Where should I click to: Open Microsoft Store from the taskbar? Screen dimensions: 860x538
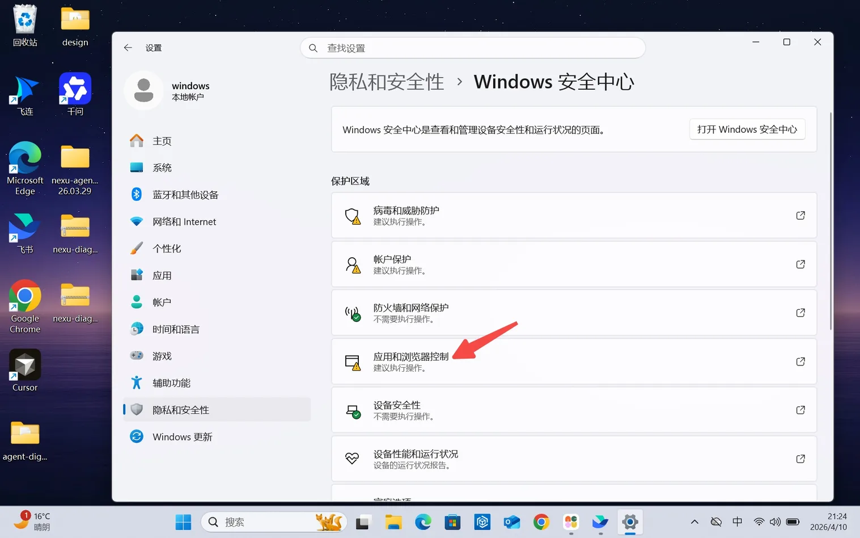(x=452, y=522)
